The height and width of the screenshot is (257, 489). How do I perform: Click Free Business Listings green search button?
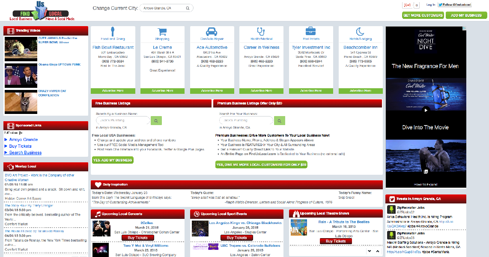pos(156,121)
